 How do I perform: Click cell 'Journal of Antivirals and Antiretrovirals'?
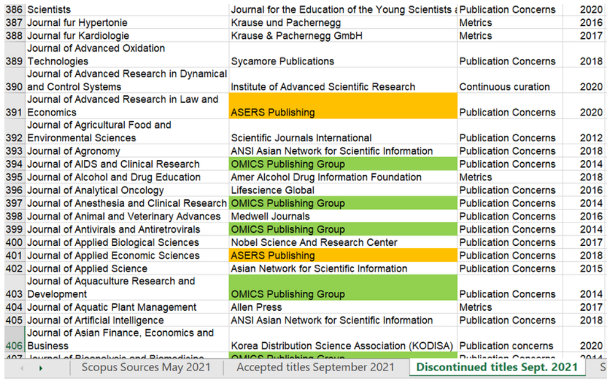point(127,229)
